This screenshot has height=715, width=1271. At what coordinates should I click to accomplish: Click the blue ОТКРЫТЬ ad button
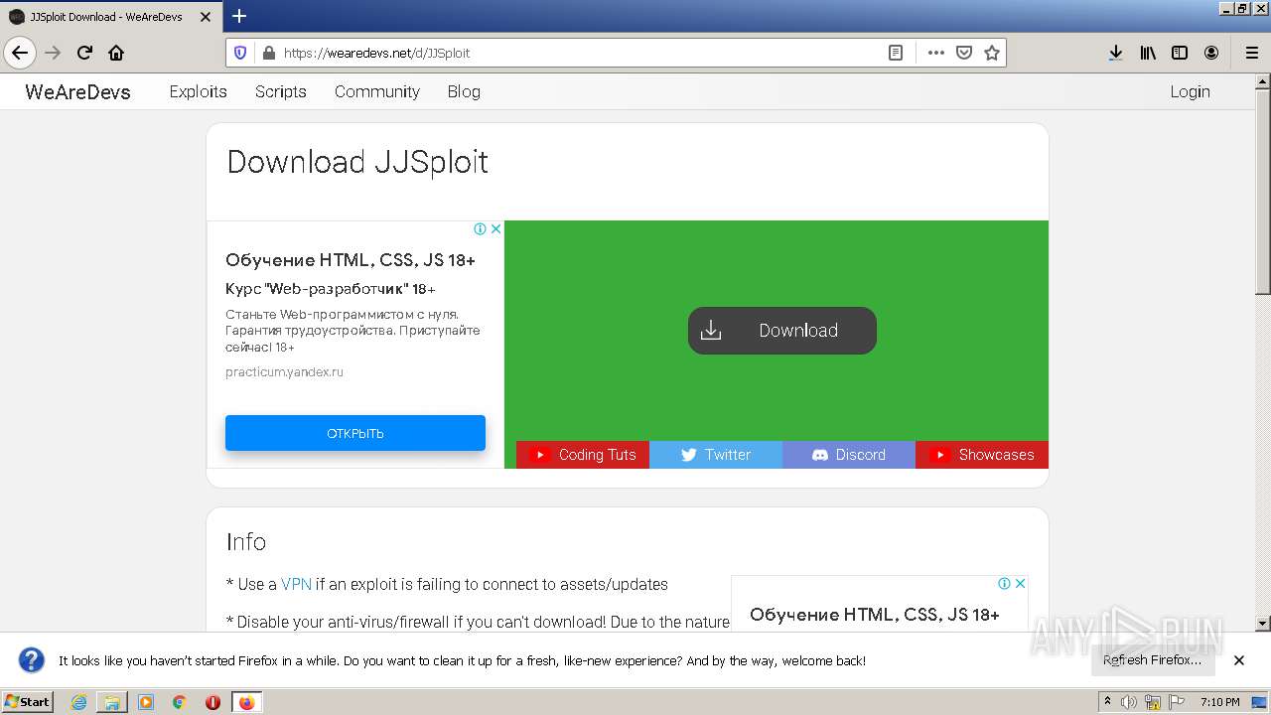[355, 433]
